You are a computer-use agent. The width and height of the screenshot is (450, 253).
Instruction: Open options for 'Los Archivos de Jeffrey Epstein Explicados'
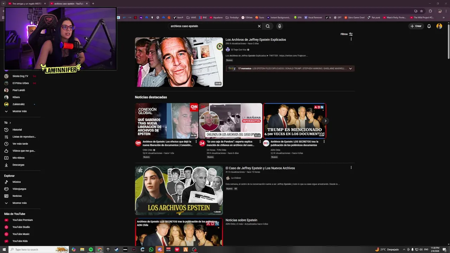351,39
